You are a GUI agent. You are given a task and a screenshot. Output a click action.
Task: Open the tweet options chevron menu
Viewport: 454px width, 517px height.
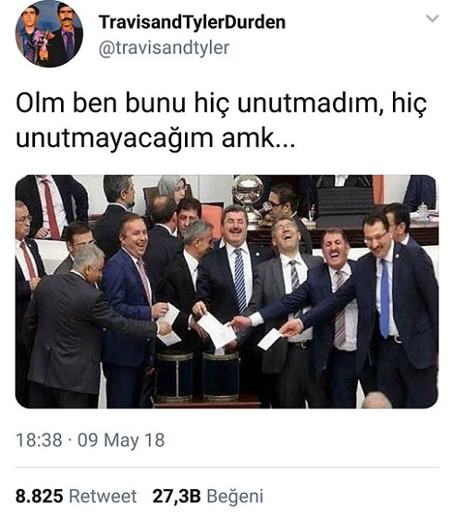pos(432,18)
